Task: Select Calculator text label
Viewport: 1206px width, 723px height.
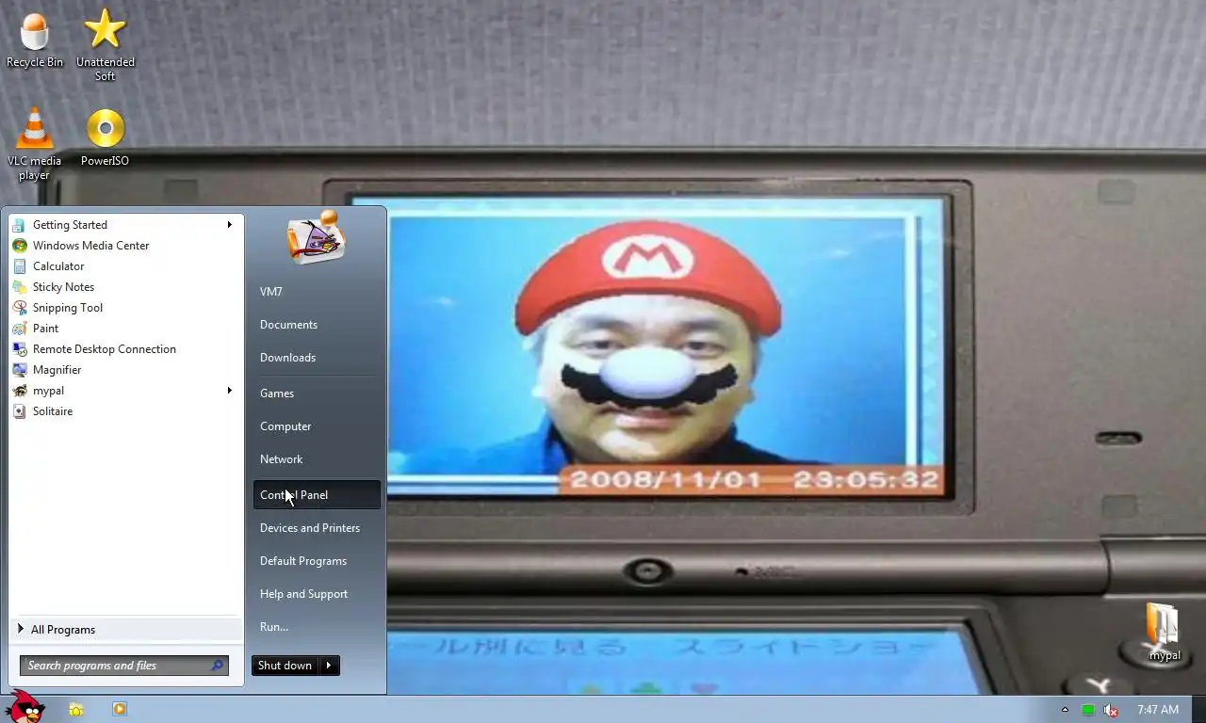Action: 58,266
